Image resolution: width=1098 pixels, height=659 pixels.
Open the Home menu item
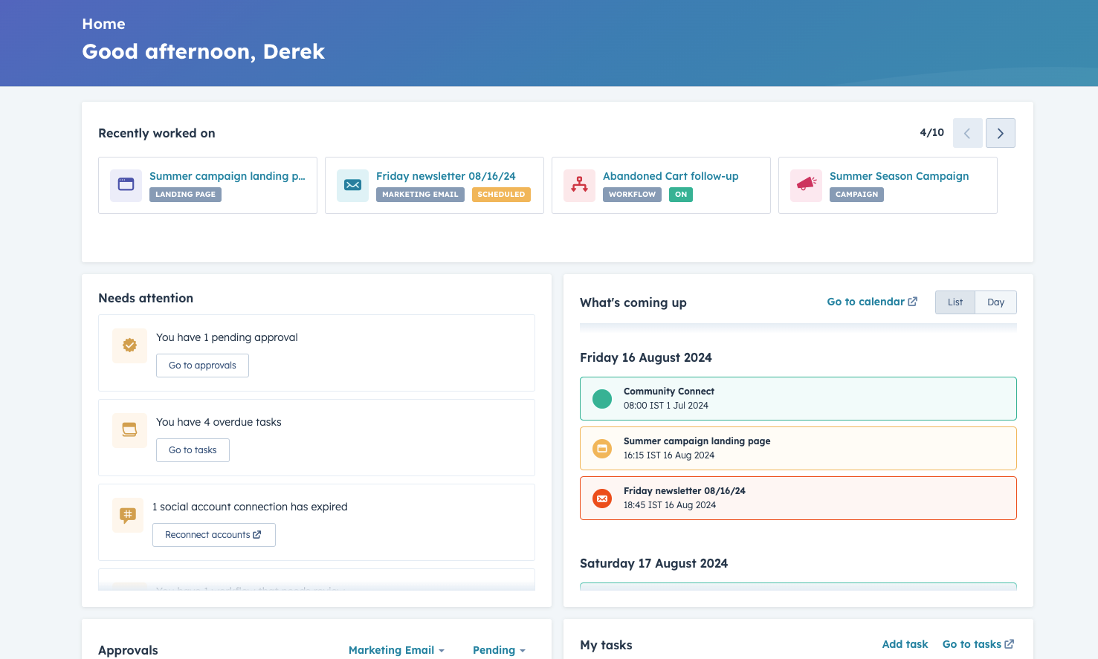[x=103, y=24]
